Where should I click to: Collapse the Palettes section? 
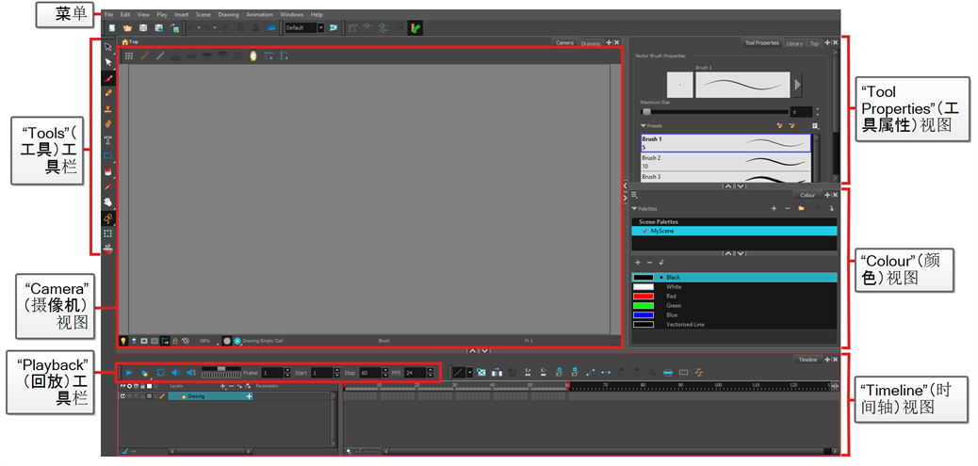point(635,208)
